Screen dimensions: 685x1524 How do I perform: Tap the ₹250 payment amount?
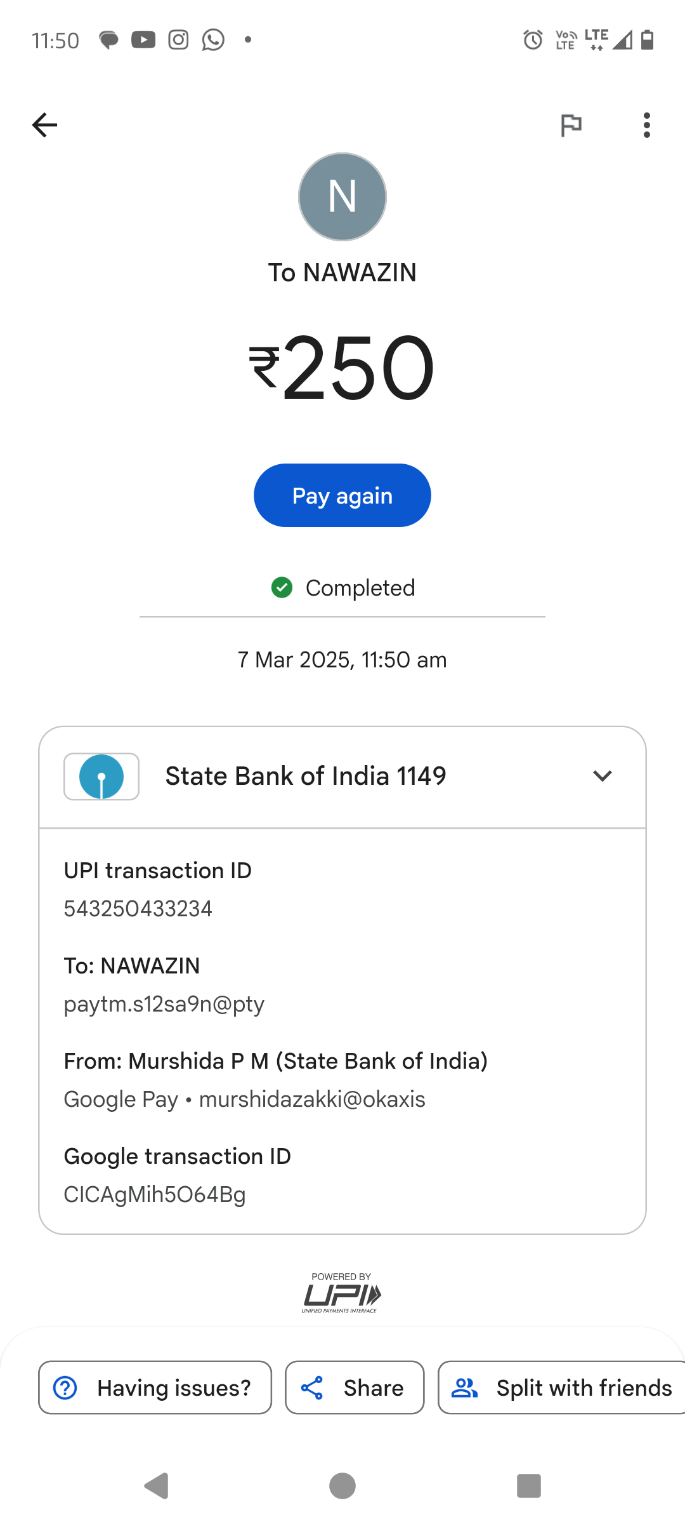(342, 368)
